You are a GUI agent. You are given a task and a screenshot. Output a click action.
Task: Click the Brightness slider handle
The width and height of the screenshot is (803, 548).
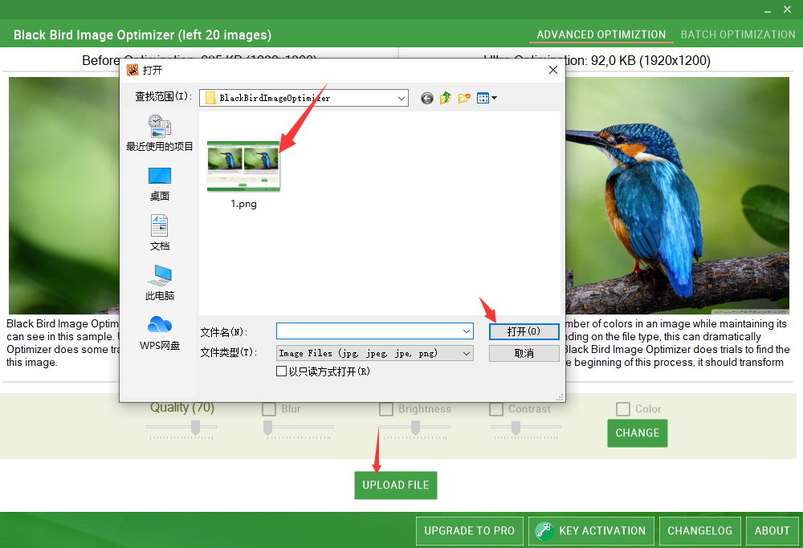click(415, 427)
